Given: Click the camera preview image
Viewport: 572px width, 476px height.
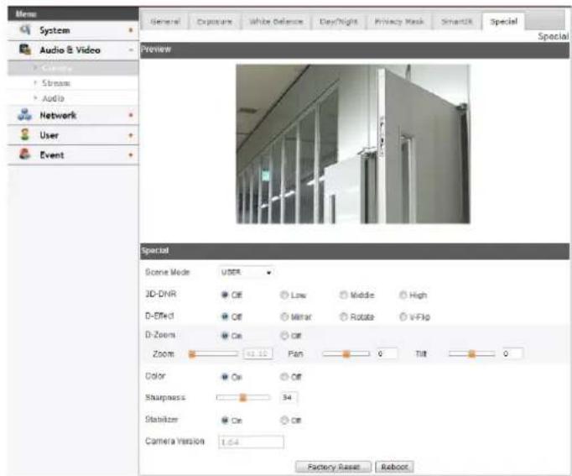Looking at the screenshot, I should pyautogui.click(x=353, y=144).
